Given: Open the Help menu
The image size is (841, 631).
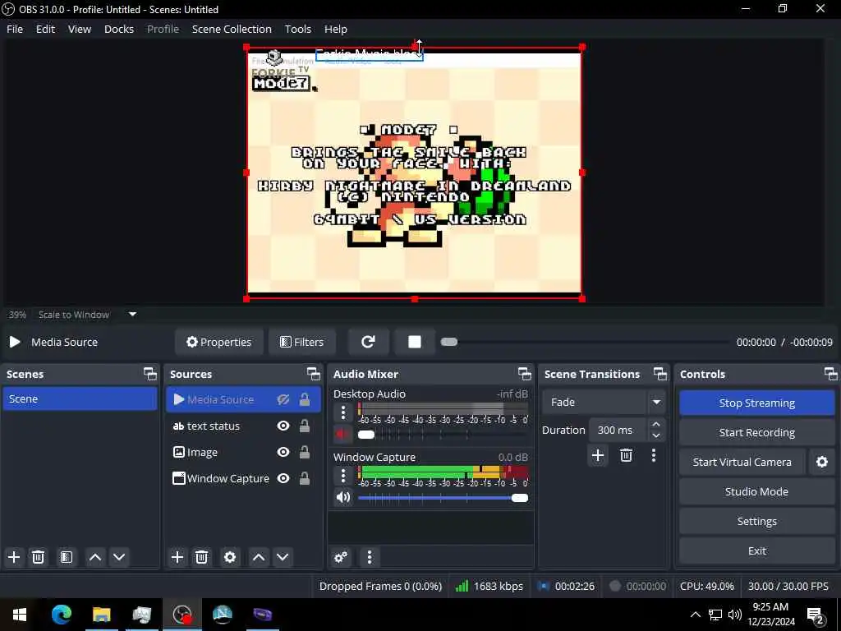Looking at the screenshot, I should (x=336, y=29).
